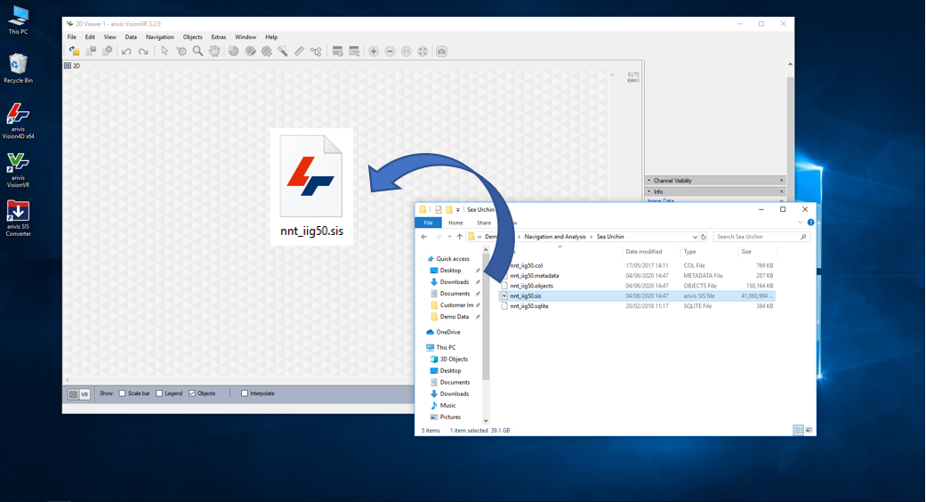This screenshot has width=926, height=502.
Task: Click the camera snapshot icon
Action: tap(441, 52)
